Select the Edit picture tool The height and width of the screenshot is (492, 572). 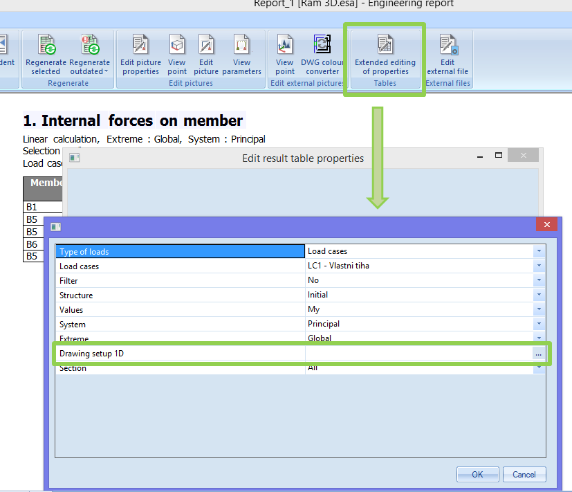[206, 46]
